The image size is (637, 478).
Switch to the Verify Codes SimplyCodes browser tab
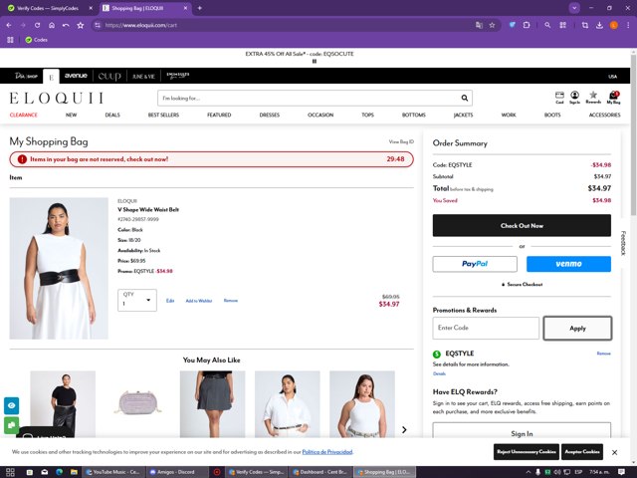(49, 8)
